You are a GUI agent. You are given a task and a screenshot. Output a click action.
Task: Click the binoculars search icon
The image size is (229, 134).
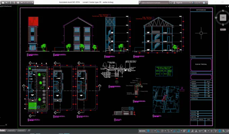point(170,3)
